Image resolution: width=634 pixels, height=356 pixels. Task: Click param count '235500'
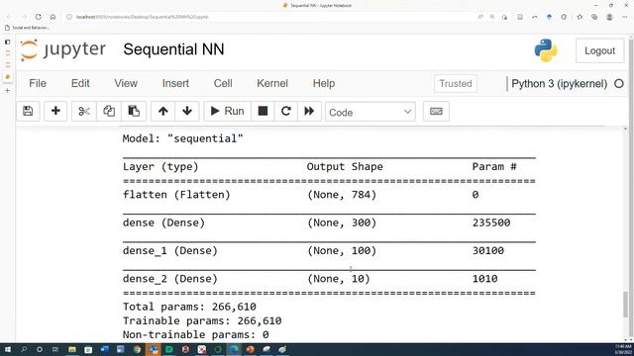491,222
